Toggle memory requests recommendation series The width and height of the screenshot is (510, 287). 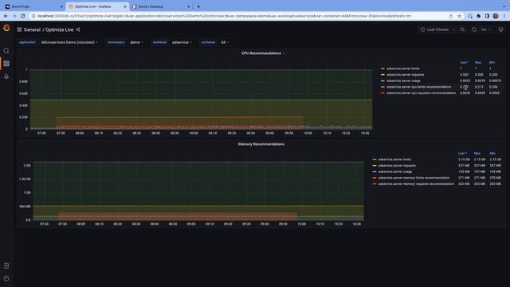[416, 184]
